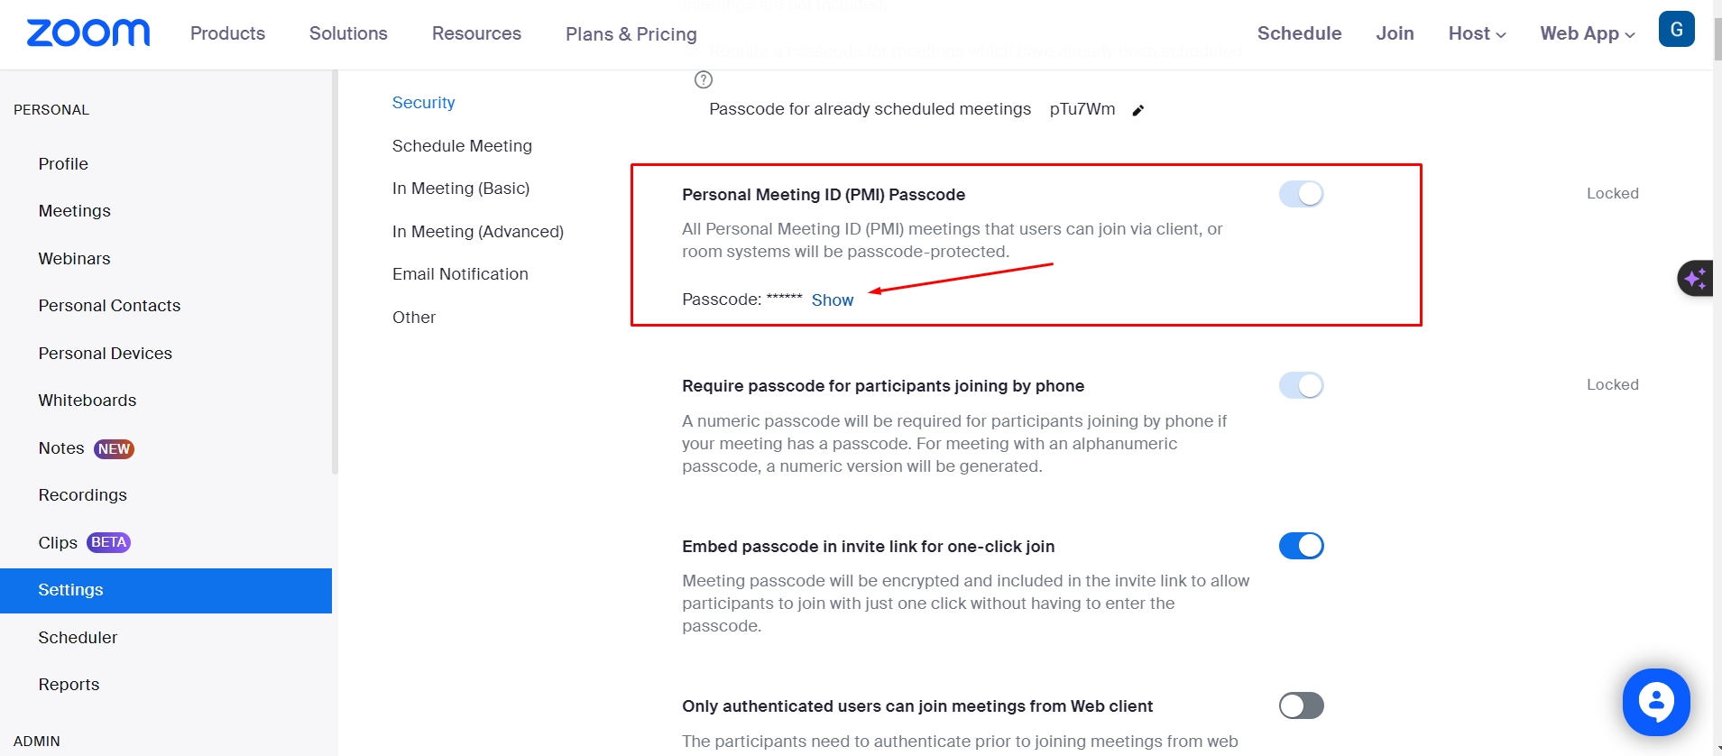Click the Zoom logo
The image size is (1722, 756).
tap(88, 33)
